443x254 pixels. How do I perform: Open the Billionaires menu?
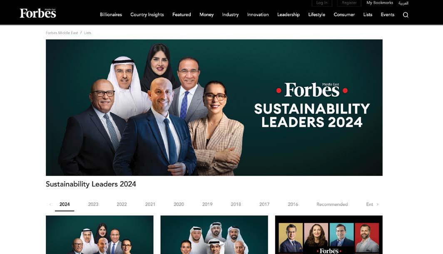111,15
